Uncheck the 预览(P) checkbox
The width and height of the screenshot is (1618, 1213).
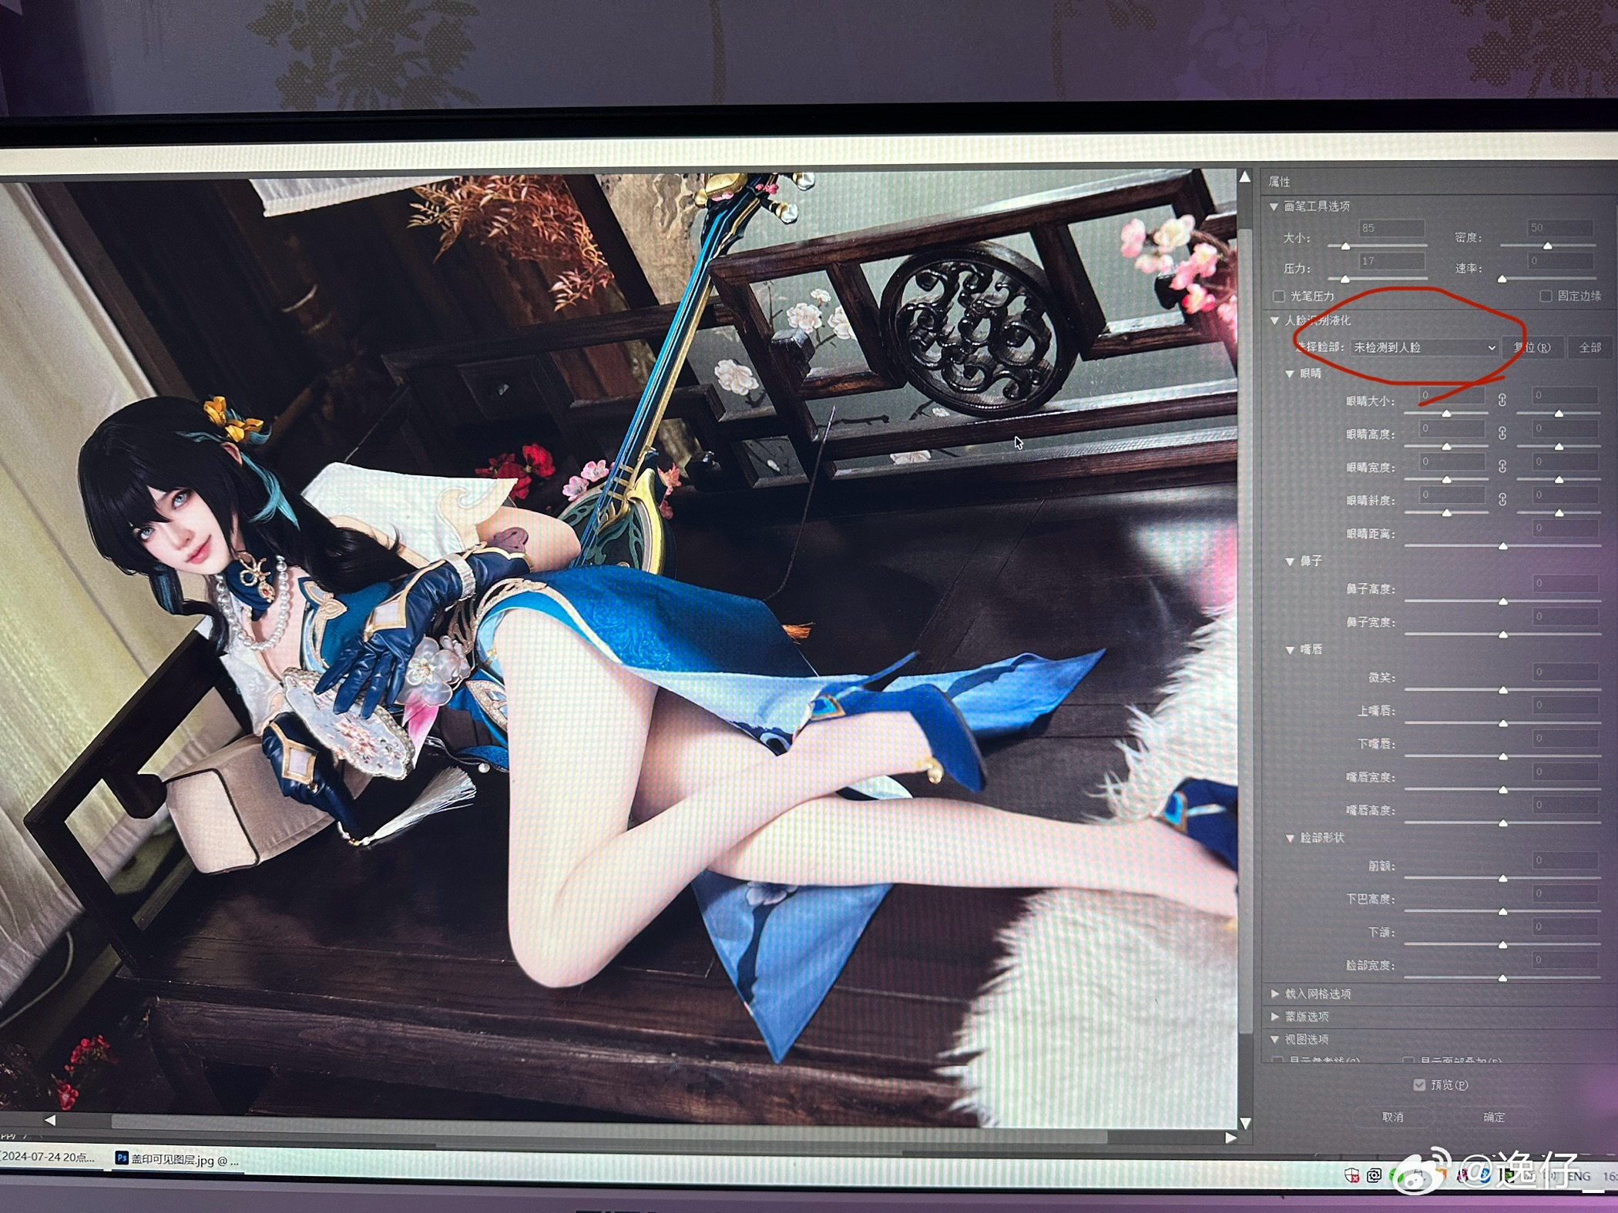1419,1084
